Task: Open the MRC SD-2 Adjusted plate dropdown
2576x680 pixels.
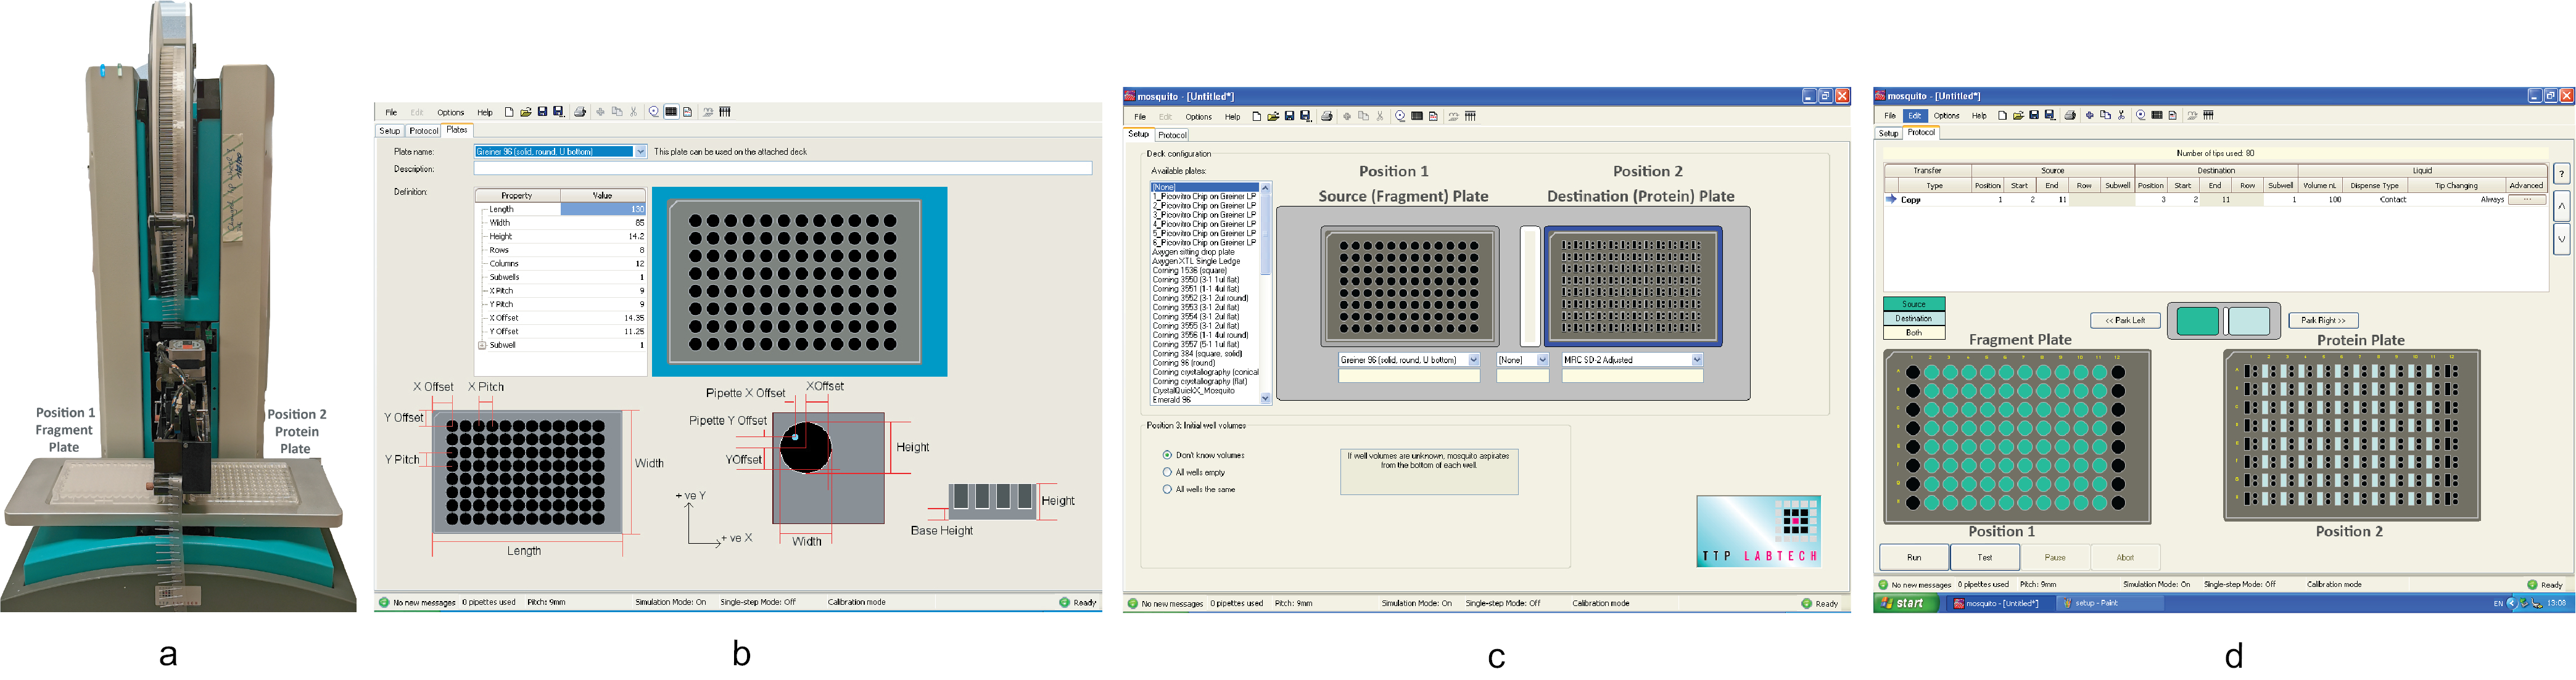Action: coord(1697,360)
